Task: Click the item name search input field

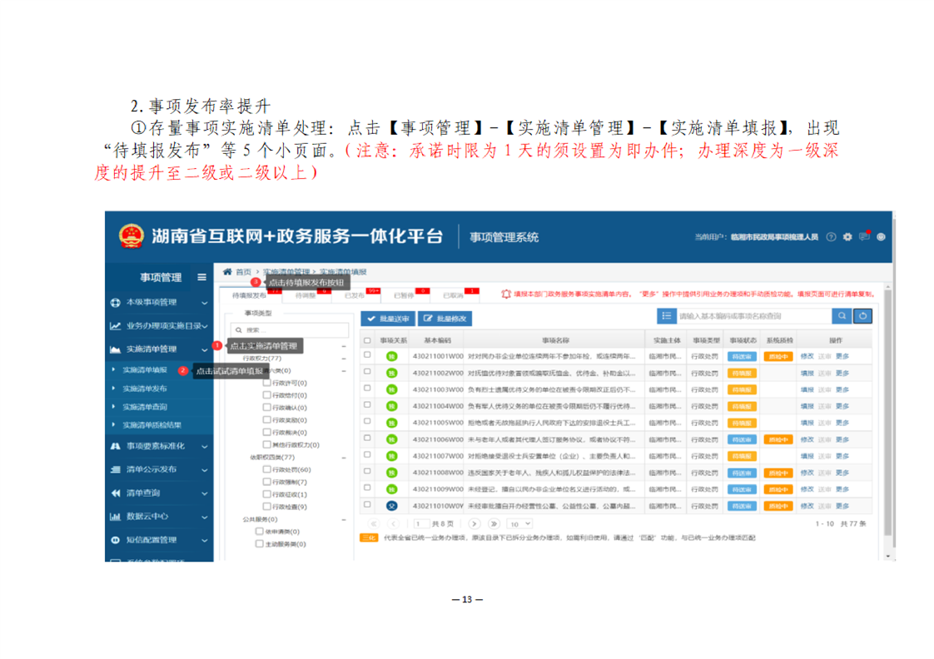Action: point(752,316)
